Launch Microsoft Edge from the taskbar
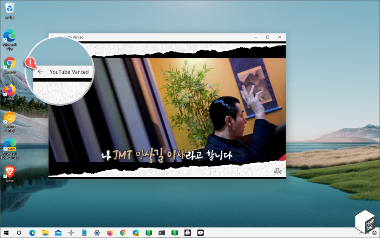The height and width of the screenshot is (238, 380). (x=32, y=233)
